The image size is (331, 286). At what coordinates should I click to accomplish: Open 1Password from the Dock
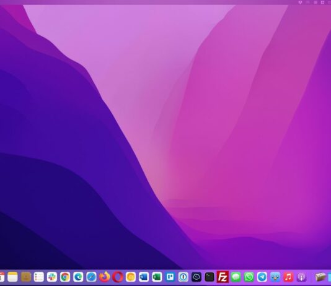pyautogui.click(x=183, y=277)
